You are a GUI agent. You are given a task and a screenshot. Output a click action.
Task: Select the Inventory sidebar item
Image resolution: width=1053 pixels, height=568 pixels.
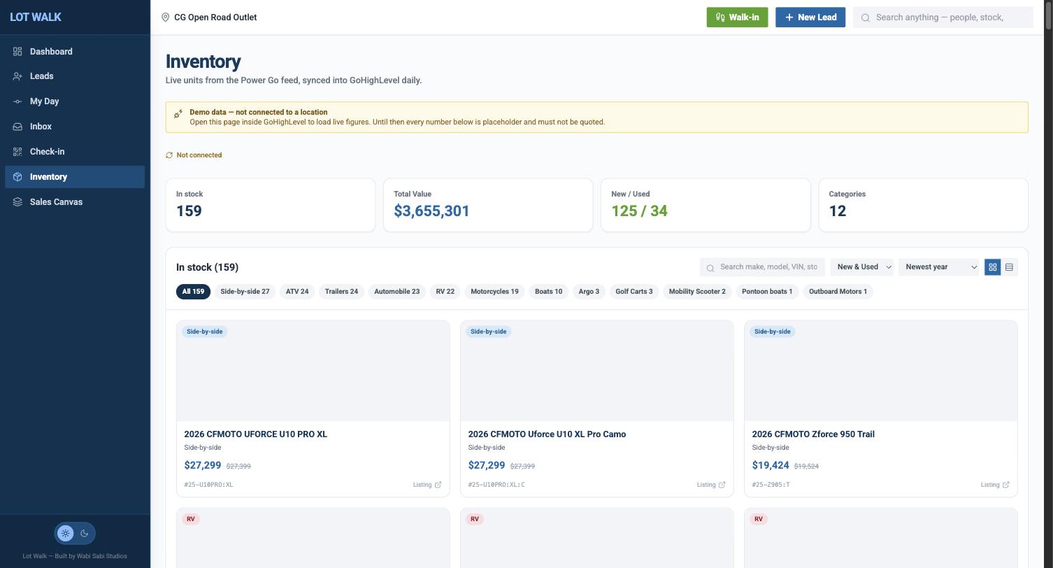(75, 177)
